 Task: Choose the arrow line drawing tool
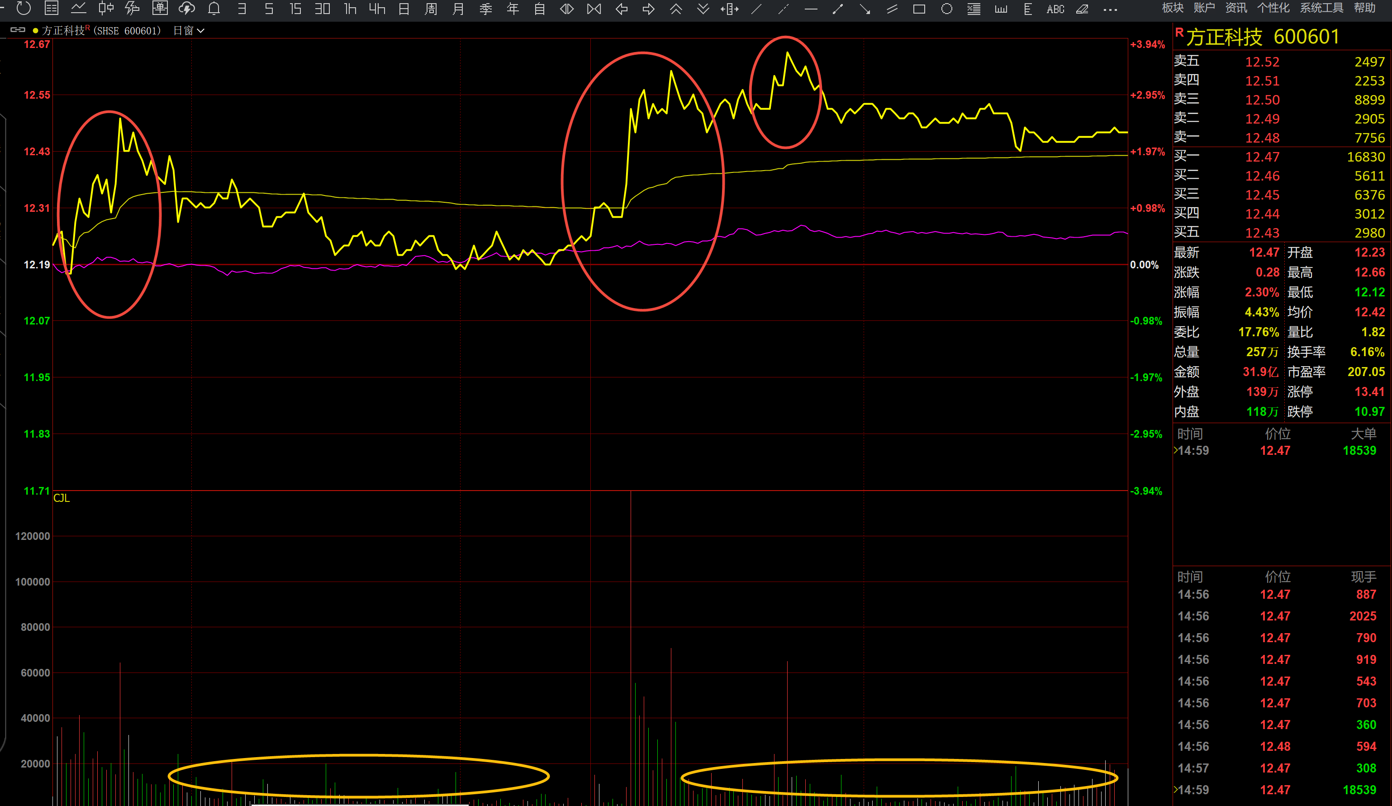click(x=865, y=9)
